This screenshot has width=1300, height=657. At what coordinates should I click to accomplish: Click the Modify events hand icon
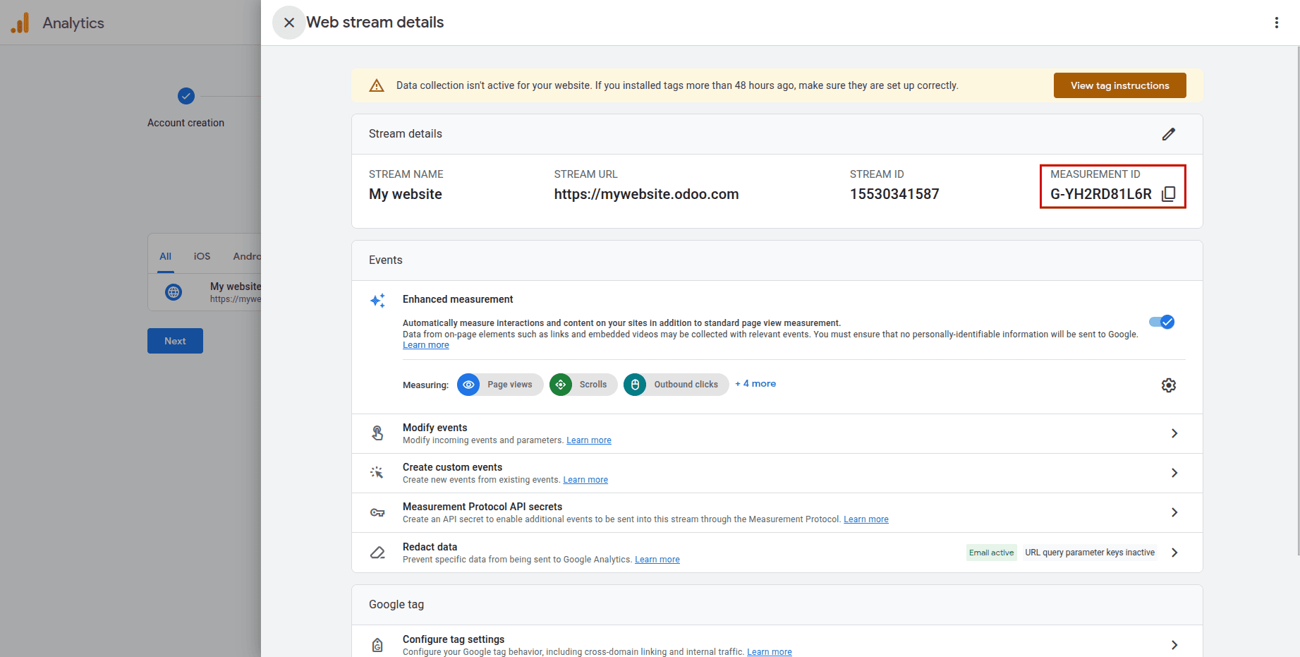point(377,433)
